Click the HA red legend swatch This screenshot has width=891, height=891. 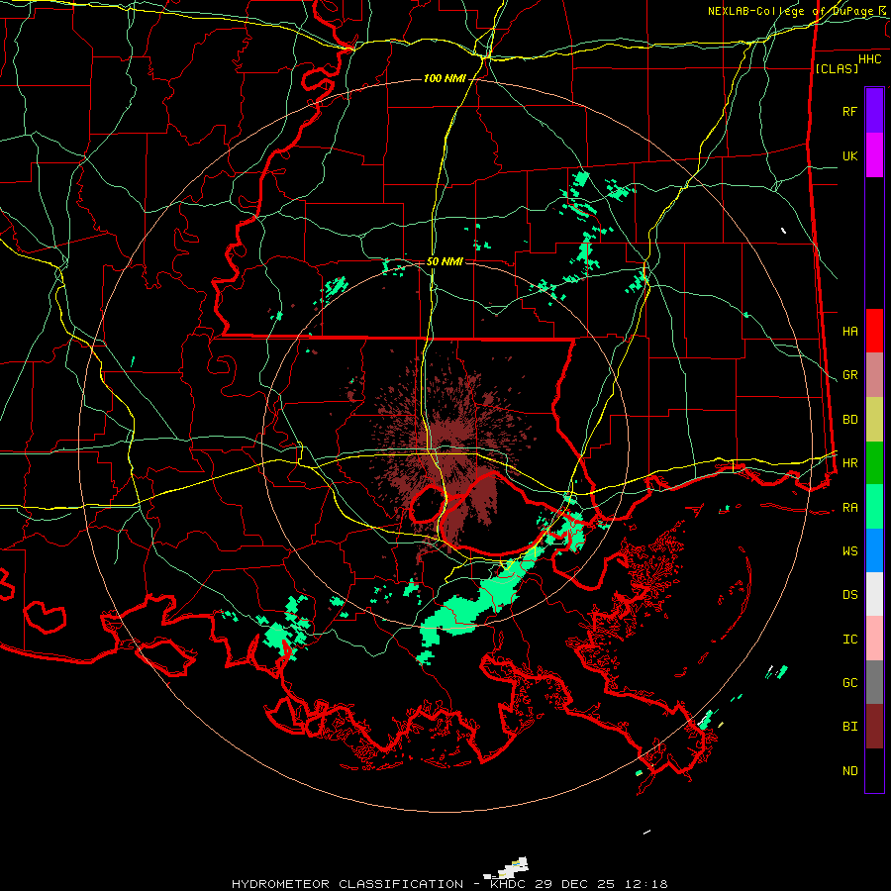tap(874, 331)
